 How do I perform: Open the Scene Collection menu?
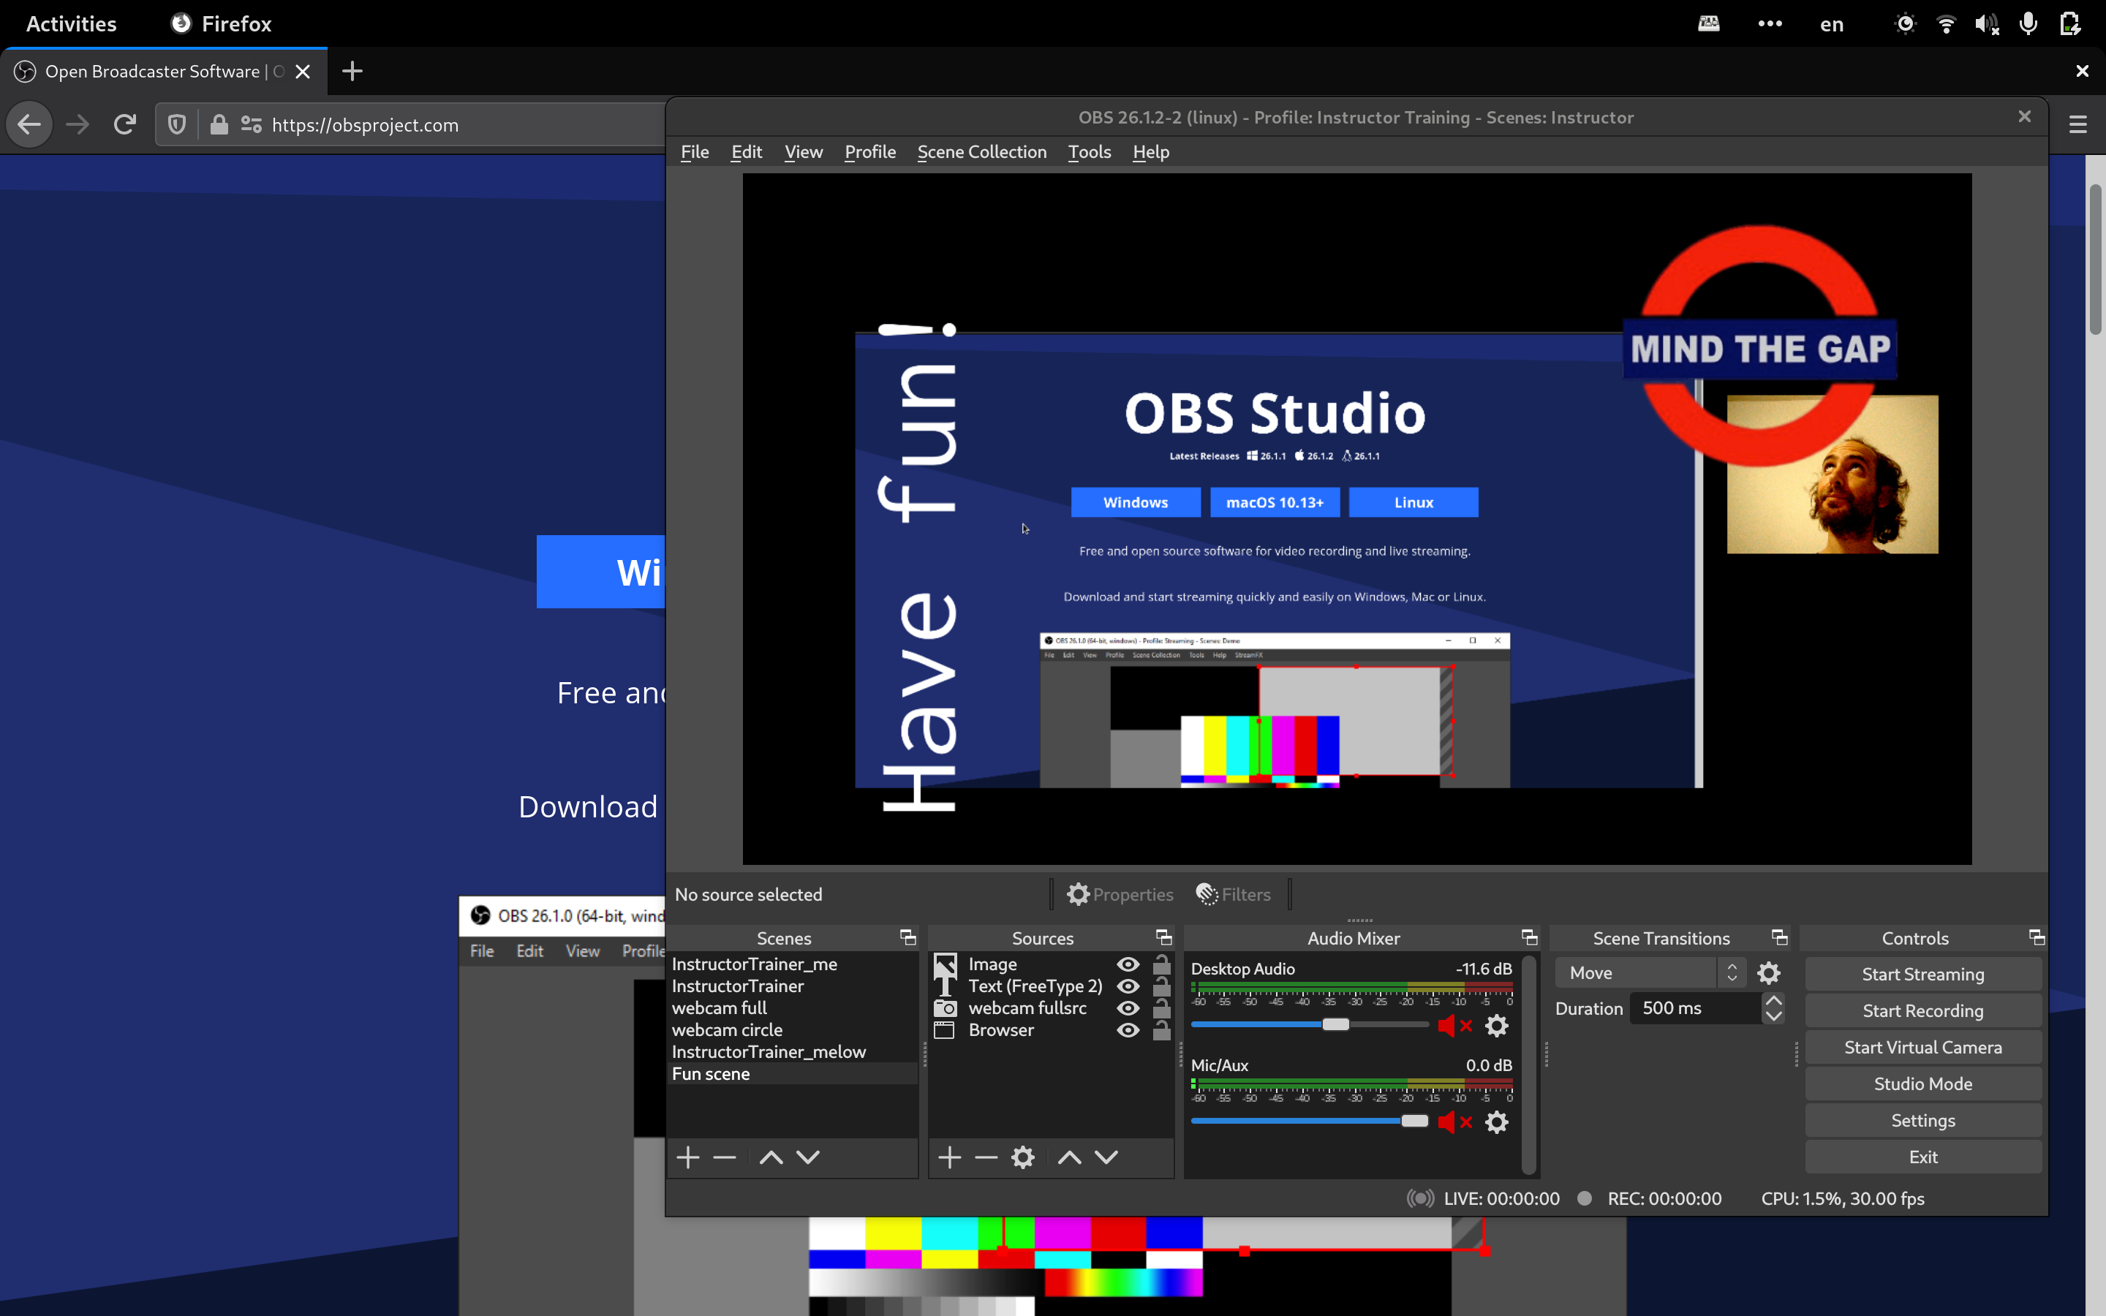tap(981, 151)
